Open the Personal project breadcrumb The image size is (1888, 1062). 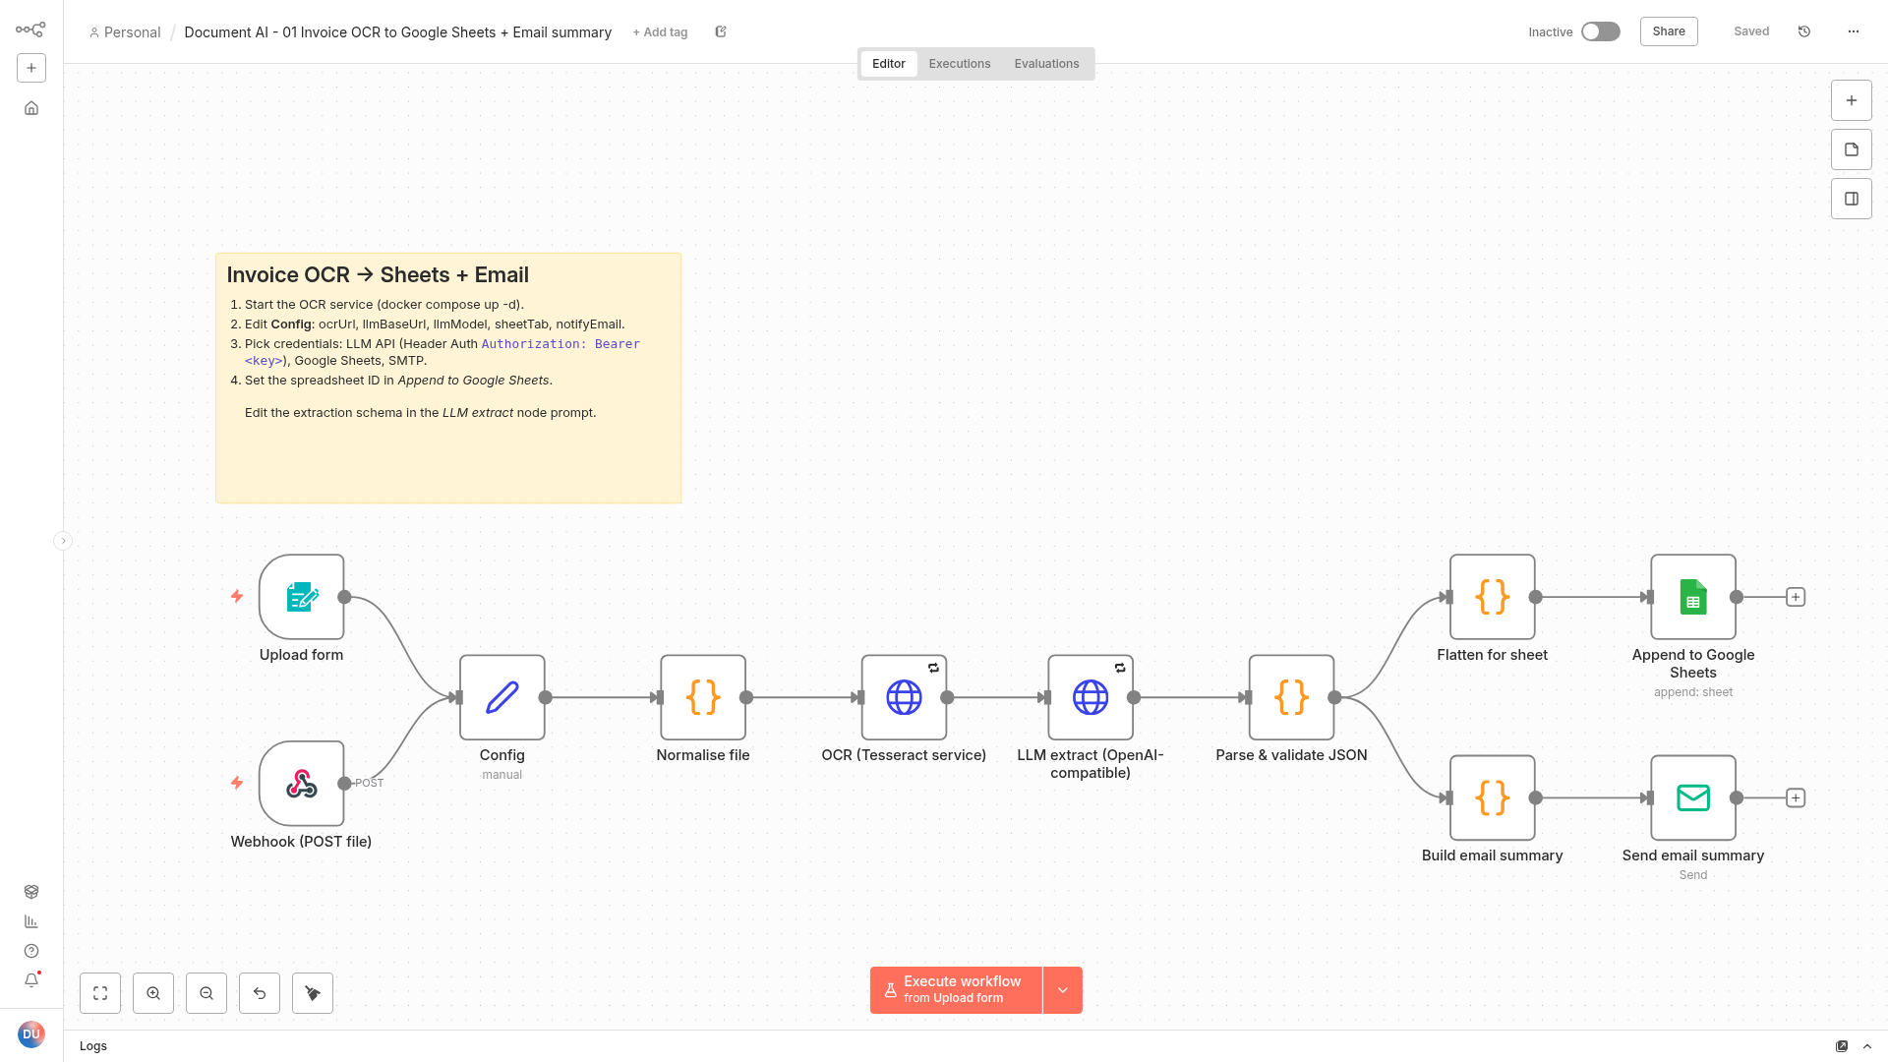tap(125, 32)
